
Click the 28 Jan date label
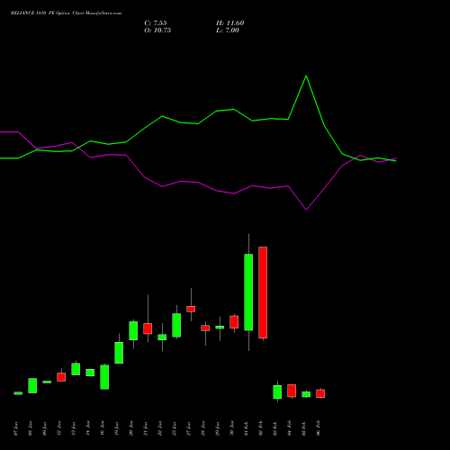tap(203, 428)
